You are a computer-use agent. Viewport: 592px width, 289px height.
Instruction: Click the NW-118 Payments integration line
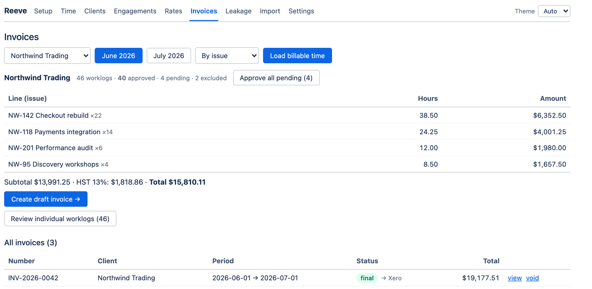point(287,132)
